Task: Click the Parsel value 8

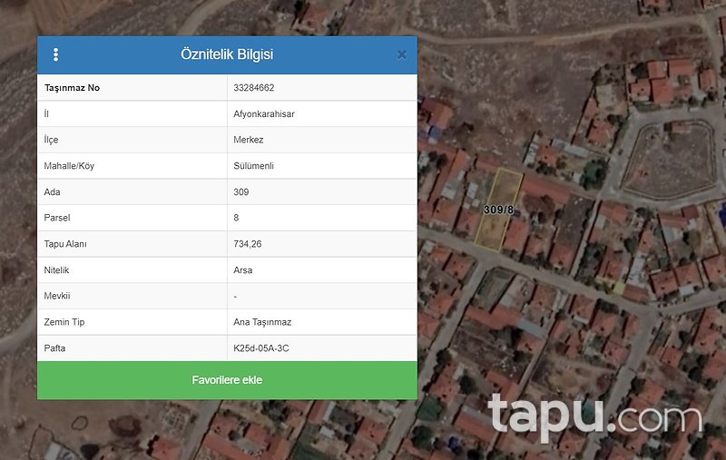Action: (x=236, y=218)
